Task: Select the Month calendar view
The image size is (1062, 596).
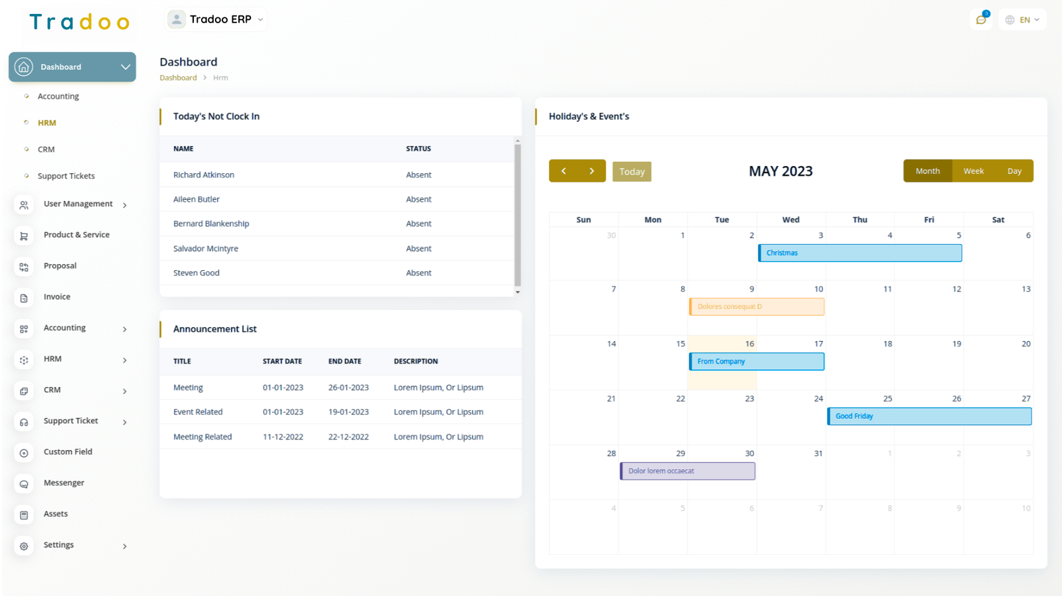Action: [x=927, y=171]
